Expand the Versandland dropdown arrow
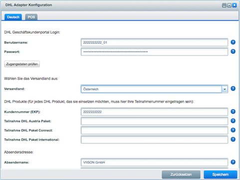240x180 pixels. pyautogui.click(x=225, y=89)
